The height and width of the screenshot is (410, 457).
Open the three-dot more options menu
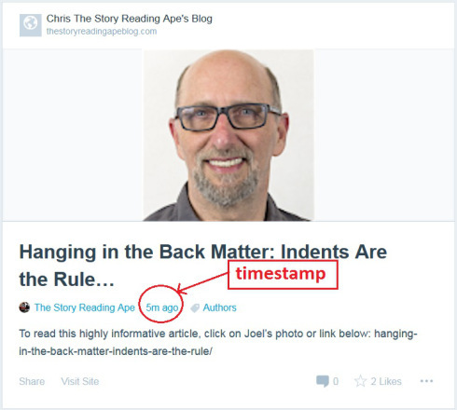click(x=426, y=381)
